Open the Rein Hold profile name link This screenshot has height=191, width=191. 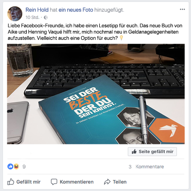tap(37, 10)
